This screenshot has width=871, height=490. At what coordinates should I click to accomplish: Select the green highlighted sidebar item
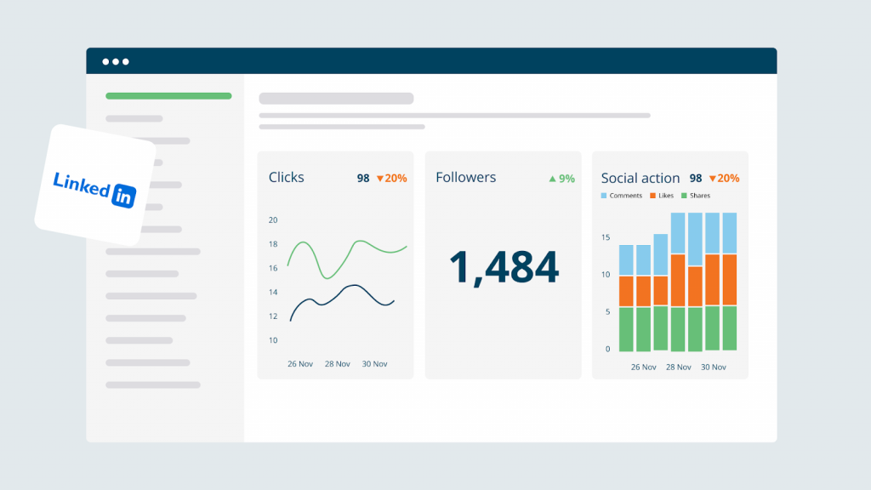[x=168, y=95]
